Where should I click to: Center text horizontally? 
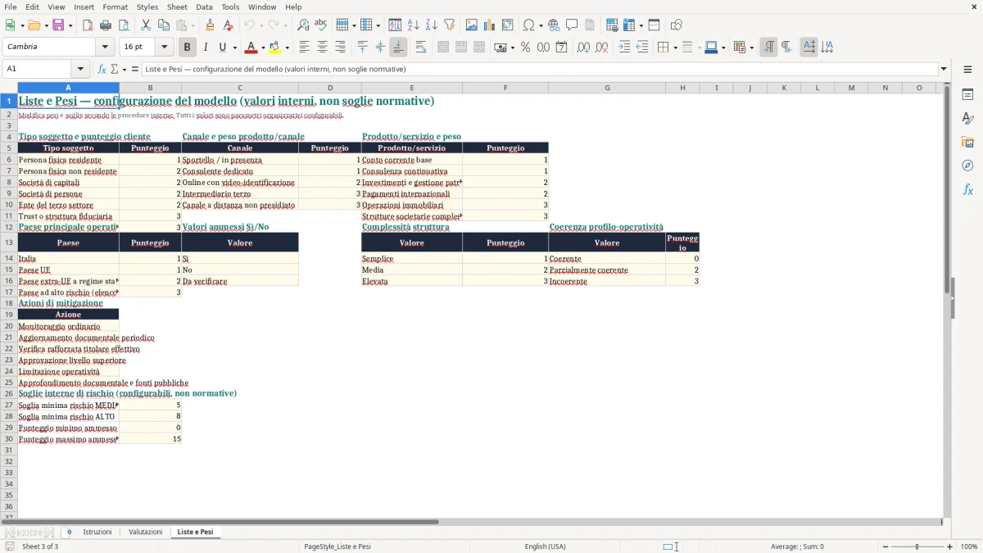click(x=322, y=48)
